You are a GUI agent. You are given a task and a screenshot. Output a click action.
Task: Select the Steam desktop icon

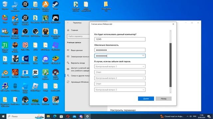click(56, 6)
